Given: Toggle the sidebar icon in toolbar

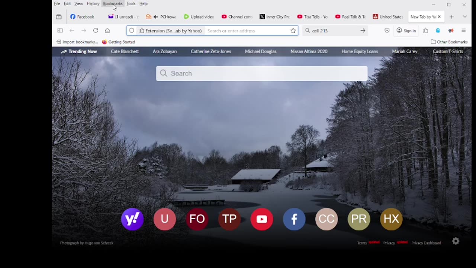Looking at the screenshot, I should (x=60, y=31).
